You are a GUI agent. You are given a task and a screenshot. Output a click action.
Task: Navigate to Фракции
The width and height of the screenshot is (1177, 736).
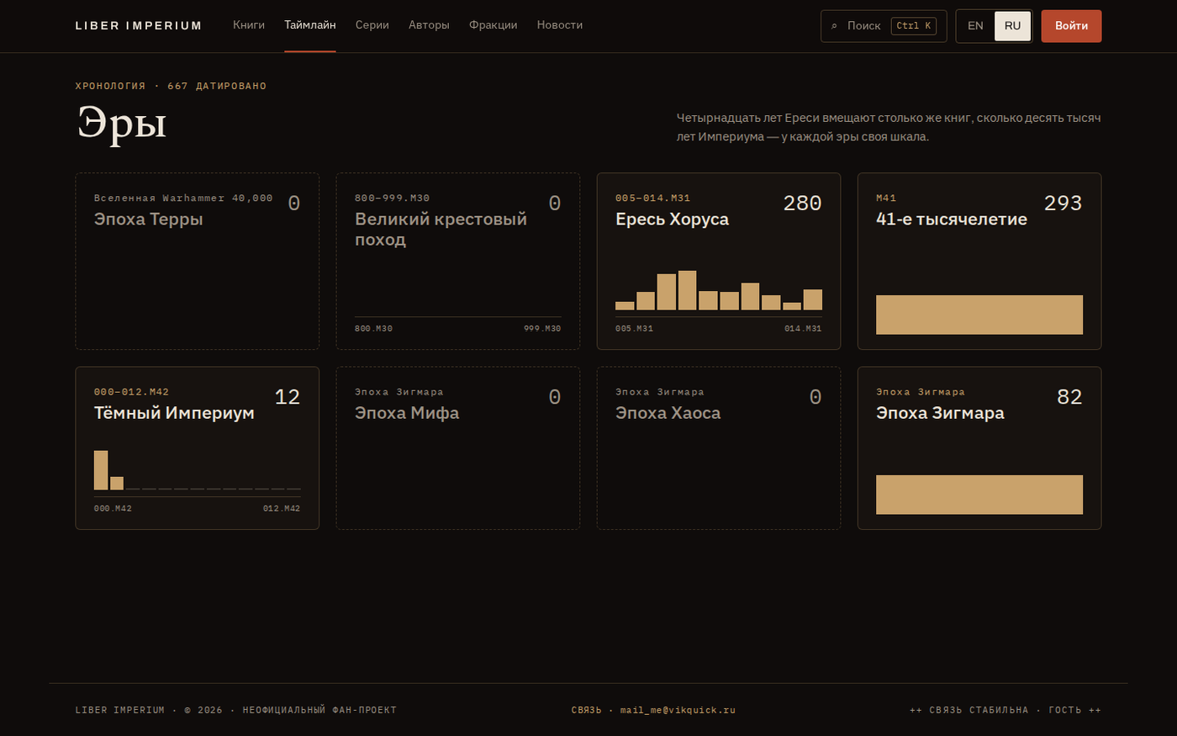tap(493, 25)
